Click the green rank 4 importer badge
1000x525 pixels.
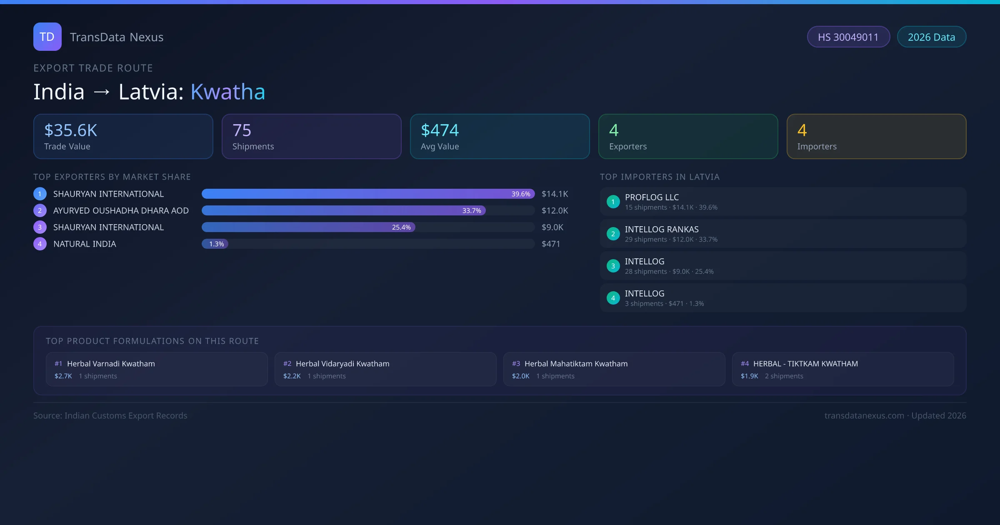(613, 298)
